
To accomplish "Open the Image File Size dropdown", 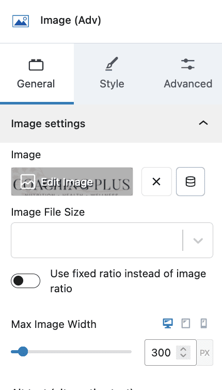I will (x=112, y=241).
